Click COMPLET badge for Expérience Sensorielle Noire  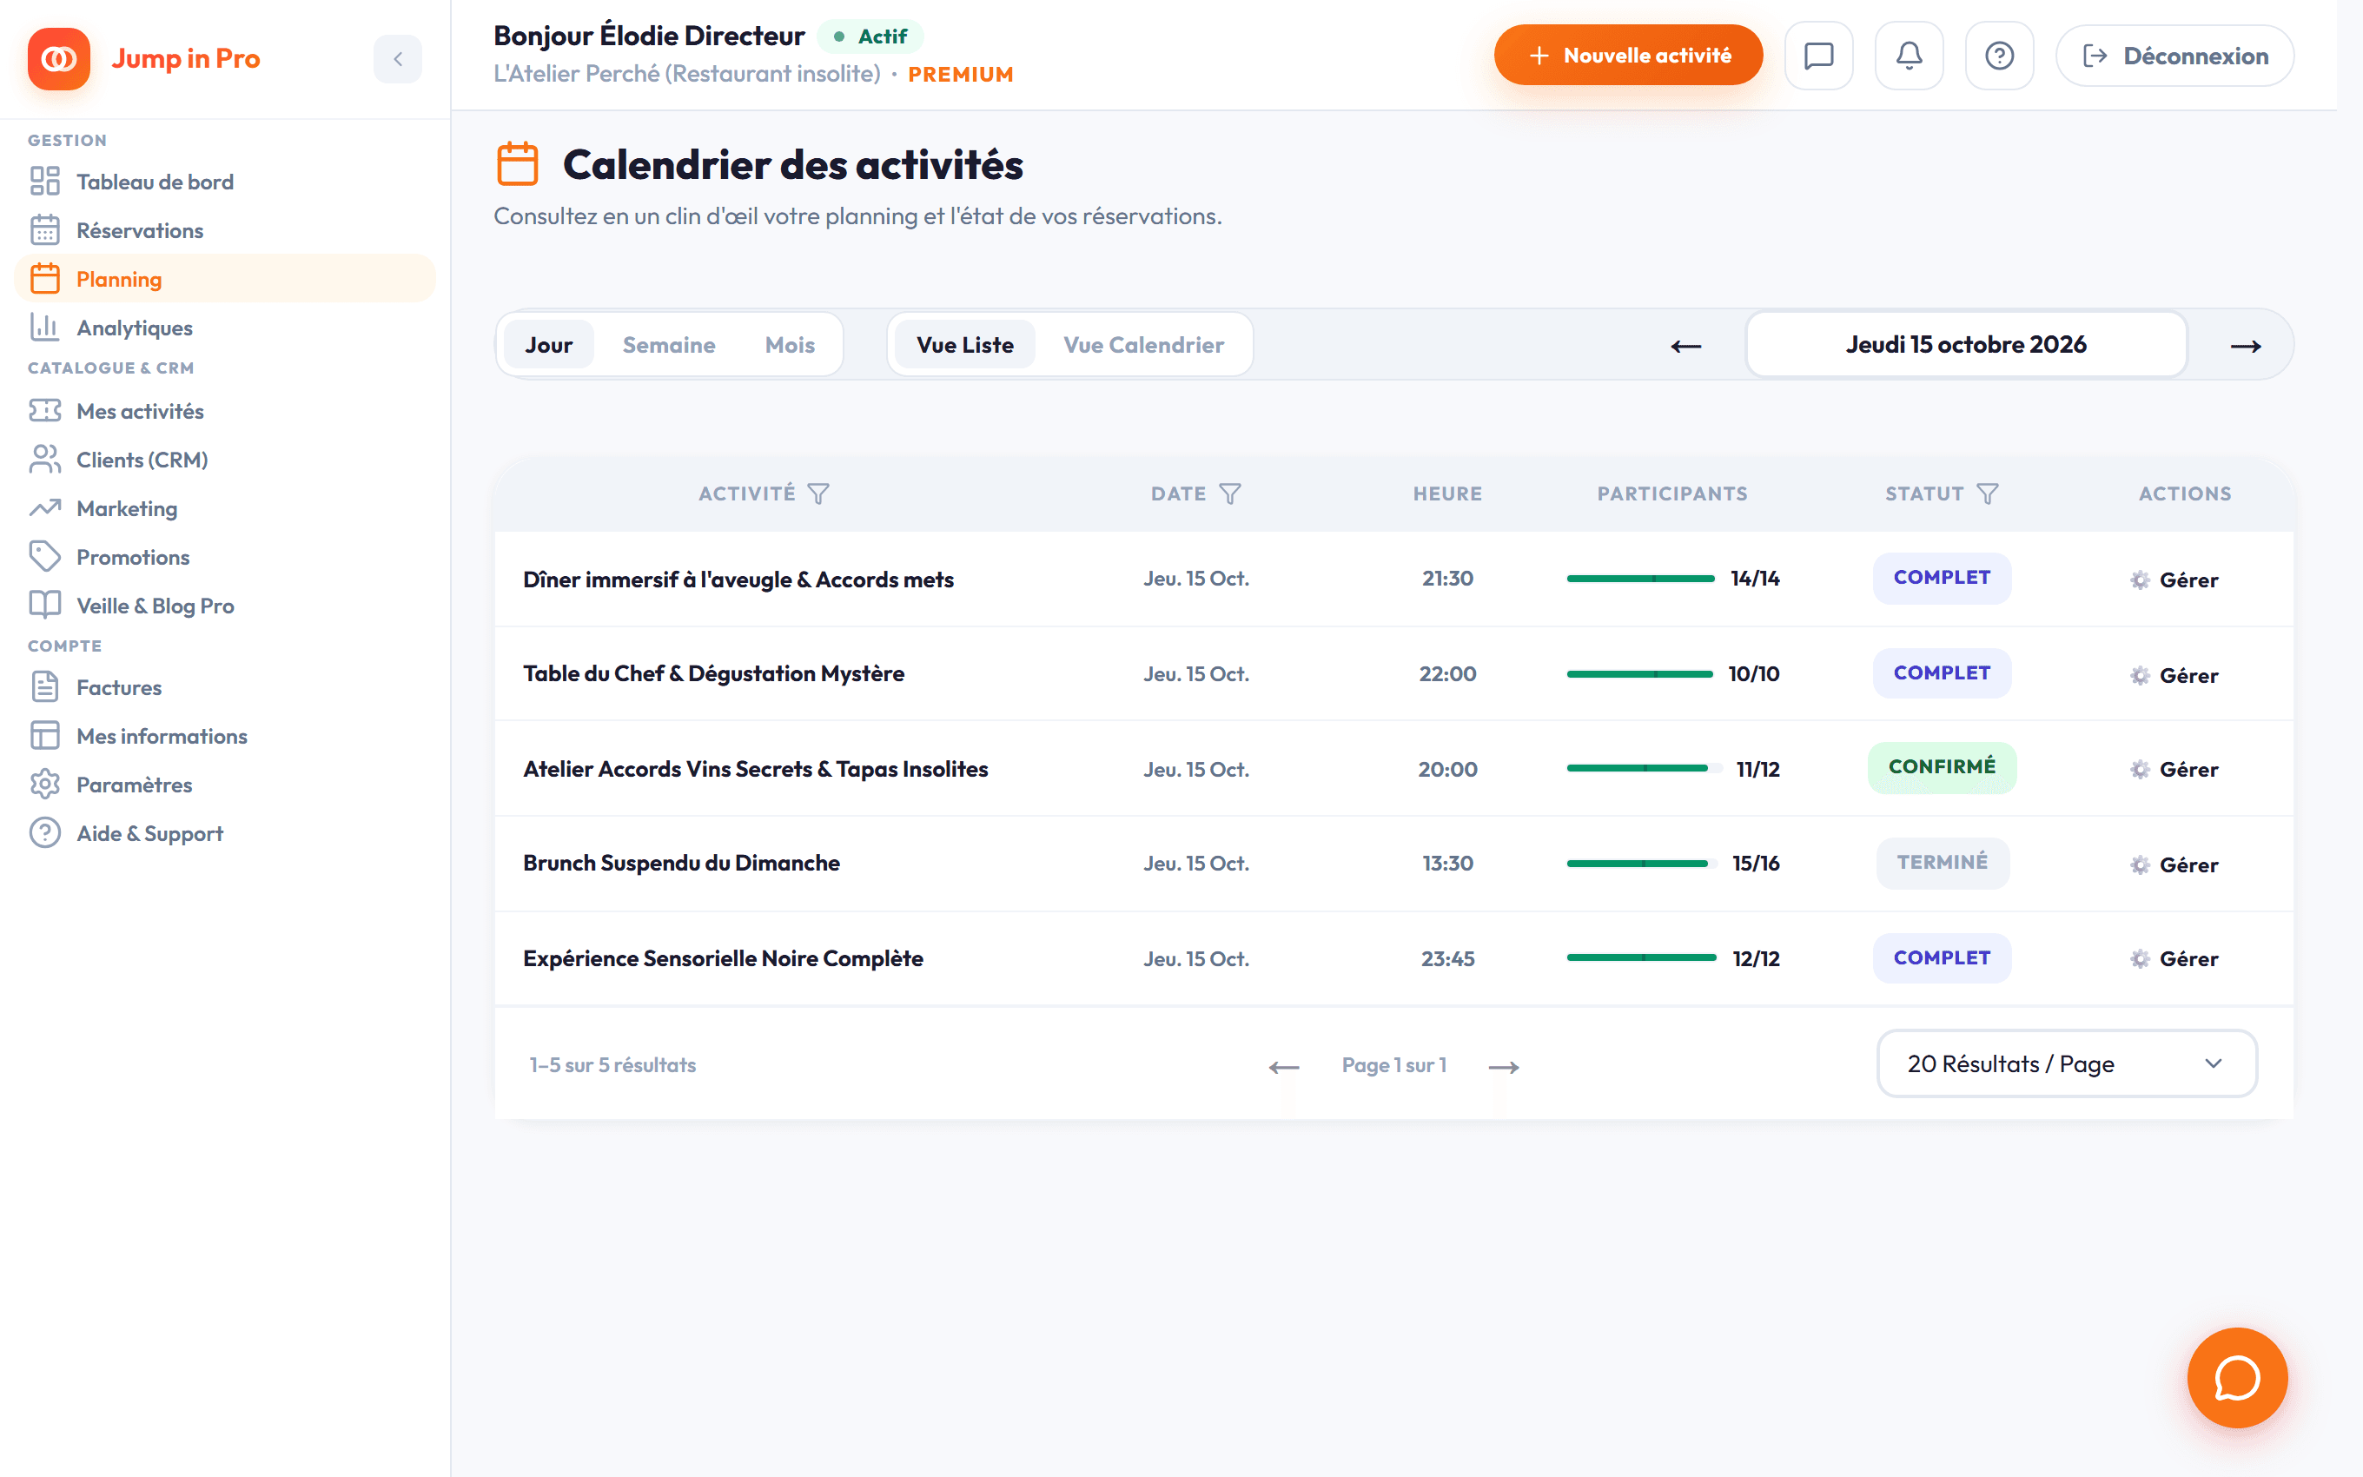tap(1941, 957)
